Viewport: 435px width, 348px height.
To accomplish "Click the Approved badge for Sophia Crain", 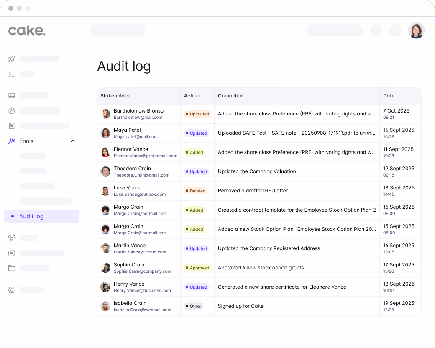I will [x=197, y=268].
